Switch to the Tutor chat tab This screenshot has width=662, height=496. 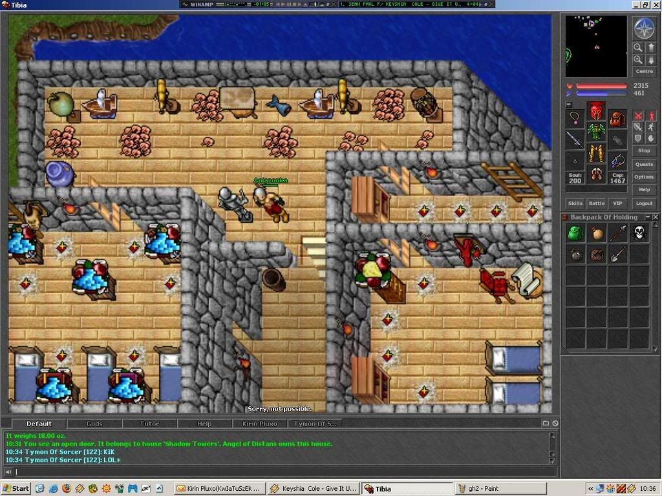149,424
